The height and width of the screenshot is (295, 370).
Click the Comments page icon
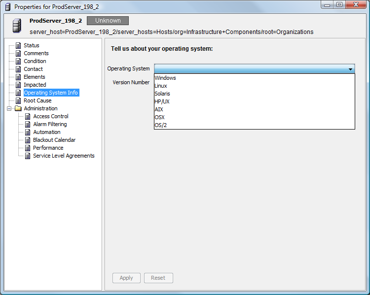point(18,53)
